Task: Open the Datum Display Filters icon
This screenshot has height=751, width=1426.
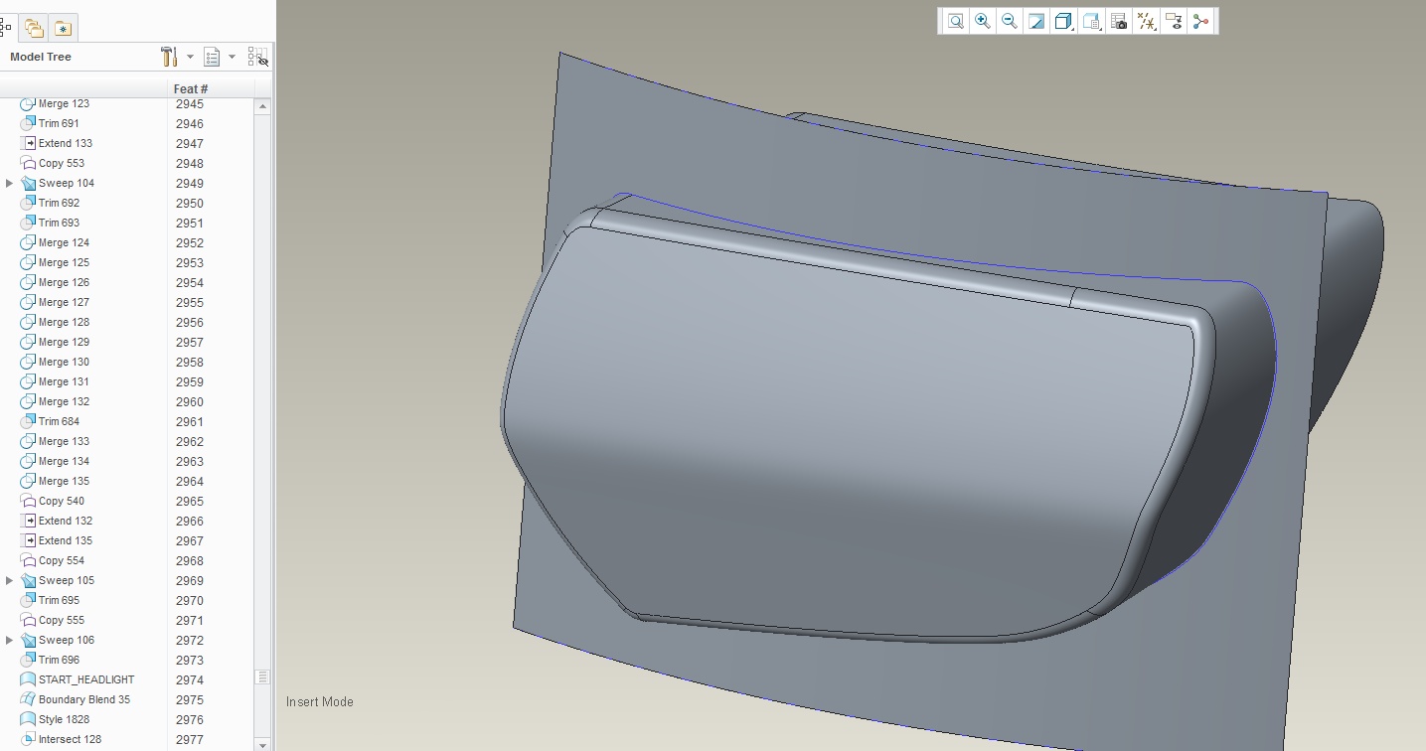Action: 1147,21
